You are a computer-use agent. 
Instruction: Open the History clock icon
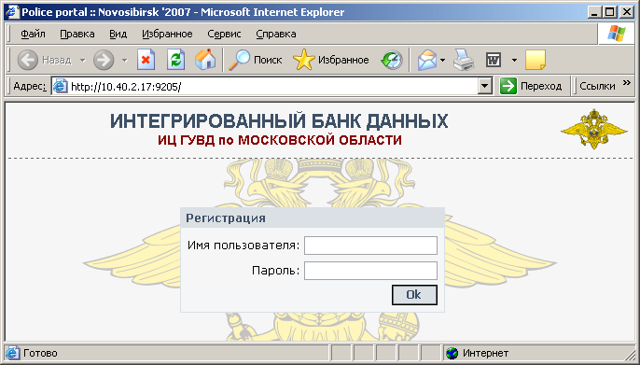(392, 60)
